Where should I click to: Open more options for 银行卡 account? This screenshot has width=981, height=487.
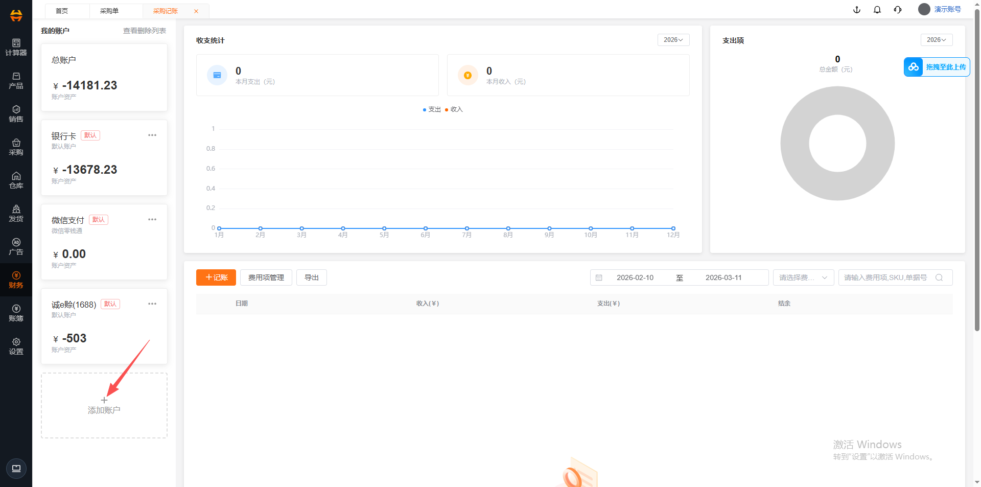click(x=152, y=135)
